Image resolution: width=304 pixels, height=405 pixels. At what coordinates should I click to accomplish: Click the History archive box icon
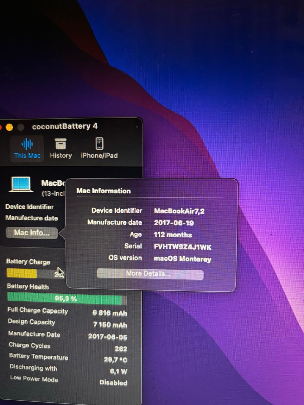click(61, 144)
